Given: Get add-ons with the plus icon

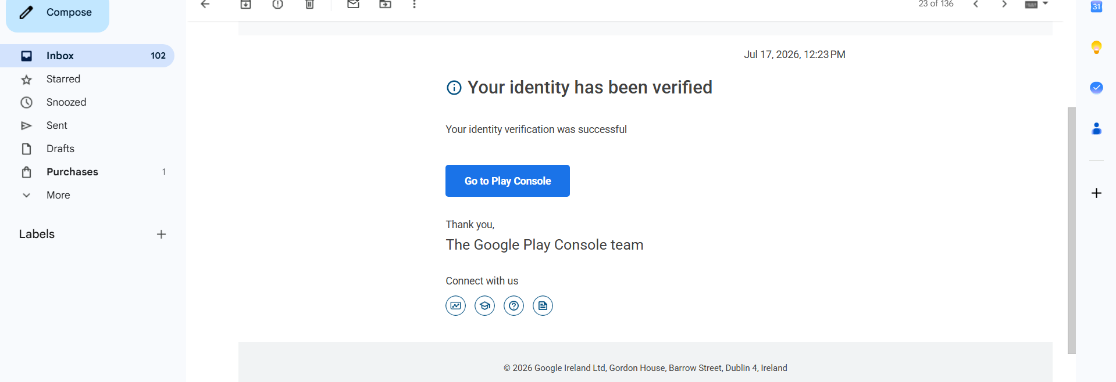Looking at the screenshot, I should pyautogui.click(x=1096, y=193).
